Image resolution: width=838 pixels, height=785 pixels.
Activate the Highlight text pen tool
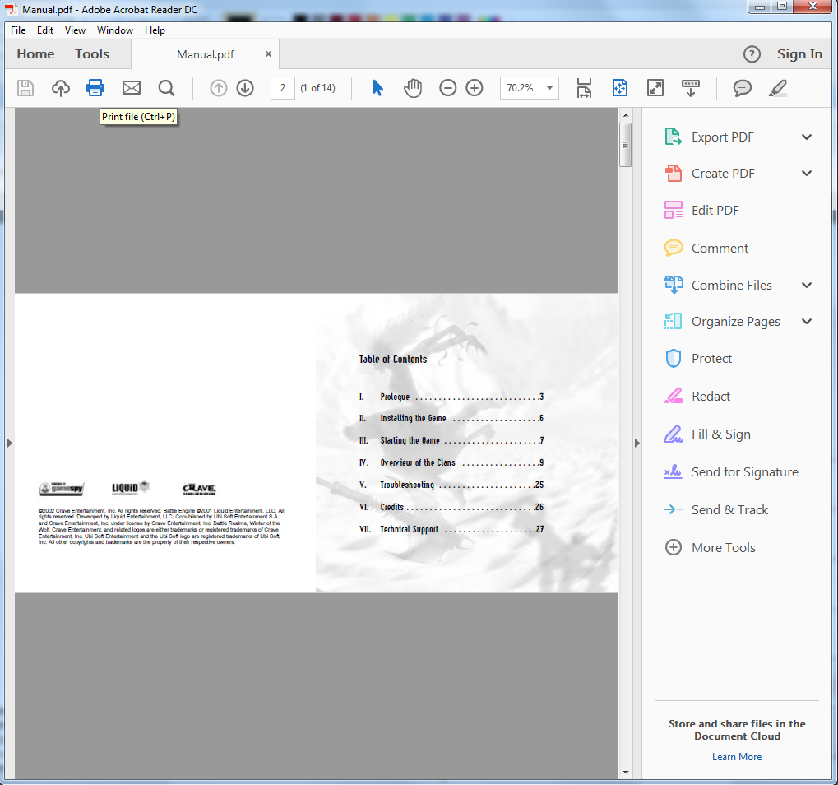click(x=778, y=88)
